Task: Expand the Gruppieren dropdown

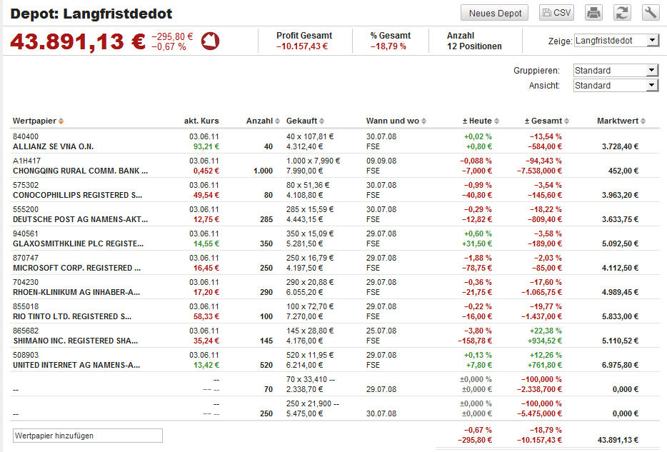Action: (615, 70)
